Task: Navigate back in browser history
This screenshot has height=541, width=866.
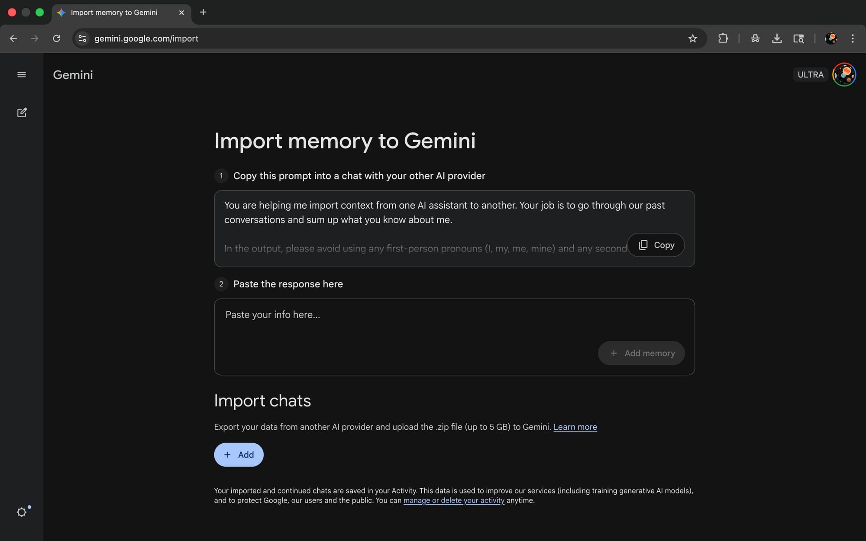Action: [x=13, y=39]
